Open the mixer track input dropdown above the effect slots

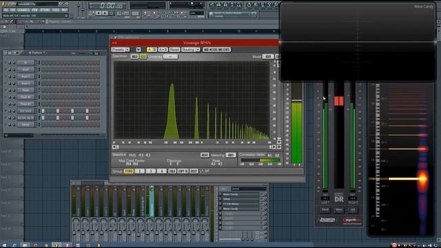[248, 189]
